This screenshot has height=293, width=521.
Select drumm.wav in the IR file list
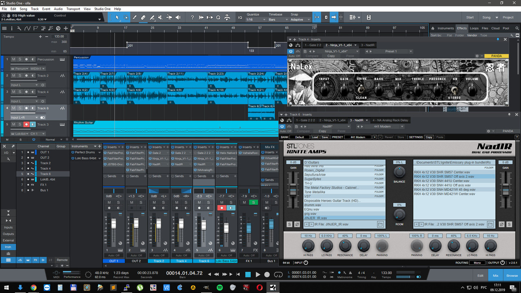pos(313,205)
